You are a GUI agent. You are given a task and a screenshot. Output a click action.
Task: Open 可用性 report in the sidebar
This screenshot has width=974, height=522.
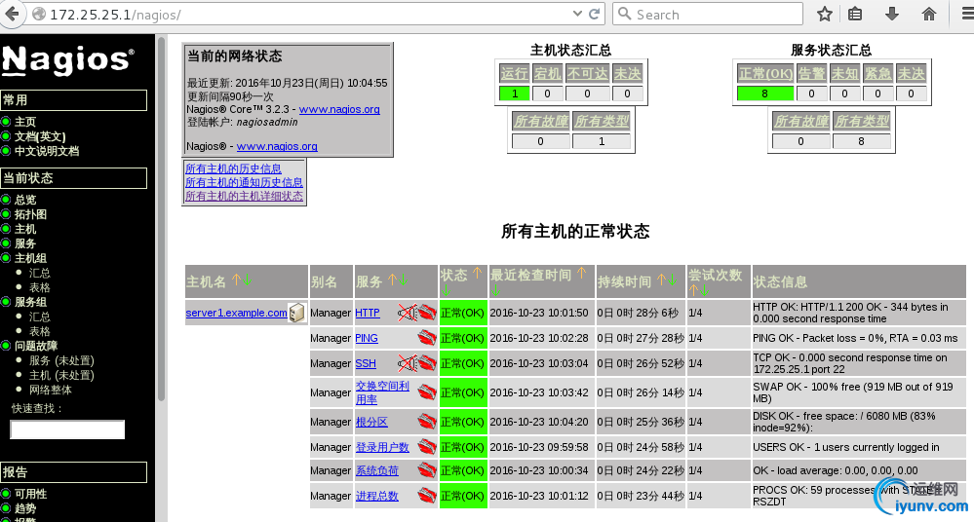pos(30,494)
